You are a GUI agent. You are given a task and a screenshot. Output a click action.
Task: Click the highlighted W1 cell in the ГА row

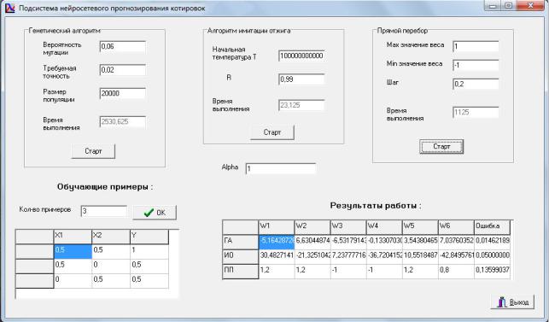pyautogui.click(x=277, y=242)
